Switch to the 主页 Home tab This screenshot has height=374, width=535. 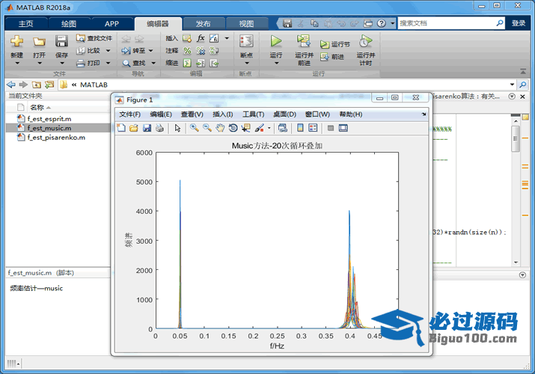26,23
